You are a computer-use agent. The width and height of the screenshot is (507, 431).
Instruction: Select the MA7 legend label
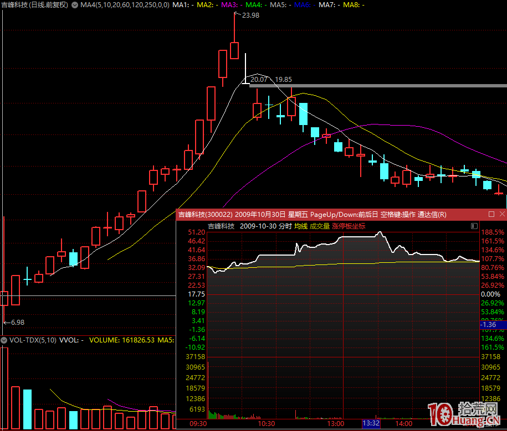(329, 5)
